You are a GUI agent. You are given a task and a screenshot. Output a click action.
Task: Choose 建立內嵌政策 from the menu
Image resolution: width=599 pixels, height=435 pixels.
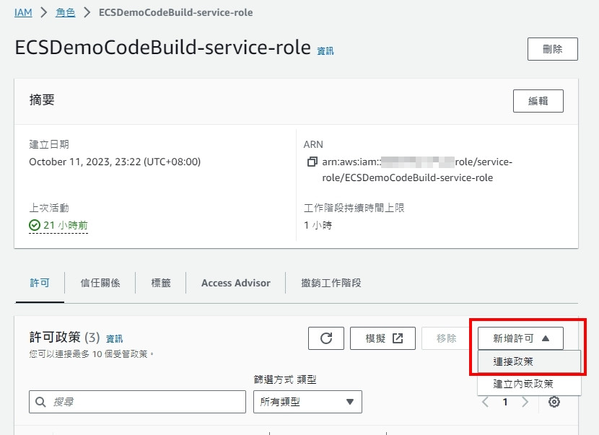click(529, 384)
